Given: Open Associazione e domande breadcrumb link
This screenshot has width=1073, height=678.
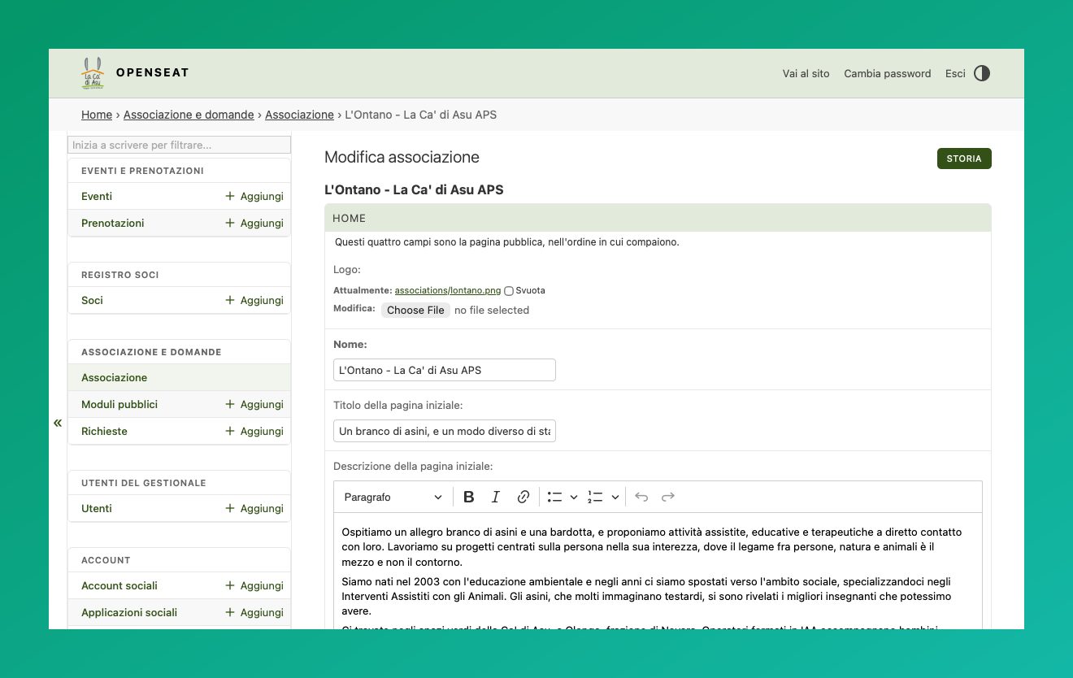Looking at the screenshot, I should (x=189, y=115).
